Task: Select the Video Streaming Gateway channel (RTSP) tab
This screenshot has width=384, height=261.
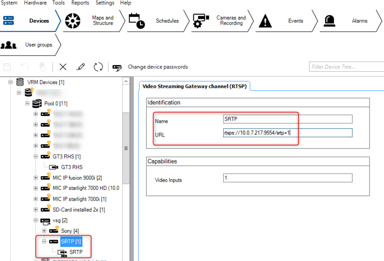Action: pyautogui.click(x=195, y=86)
